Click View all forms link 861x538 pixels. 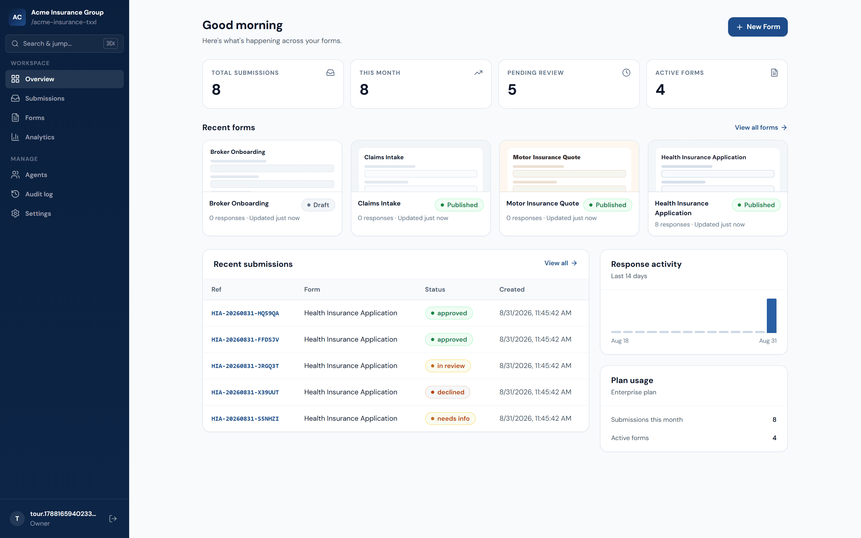[x=761, y=128]
